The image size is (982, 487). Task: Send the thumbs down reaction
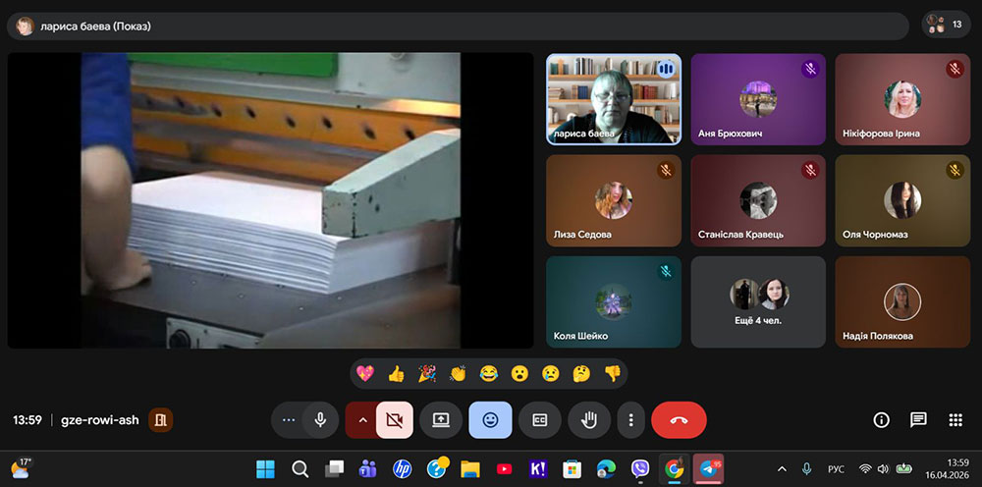[x=612, y=373]
